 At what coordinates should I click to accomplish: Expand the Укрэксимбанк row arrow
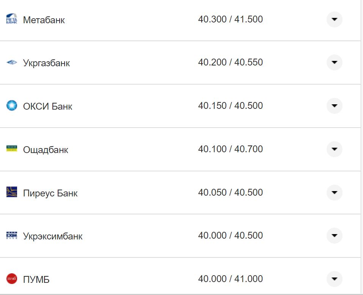334,236
